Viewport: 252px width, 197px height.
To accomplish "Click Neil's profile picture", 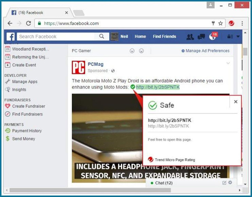I will (114, 36).
